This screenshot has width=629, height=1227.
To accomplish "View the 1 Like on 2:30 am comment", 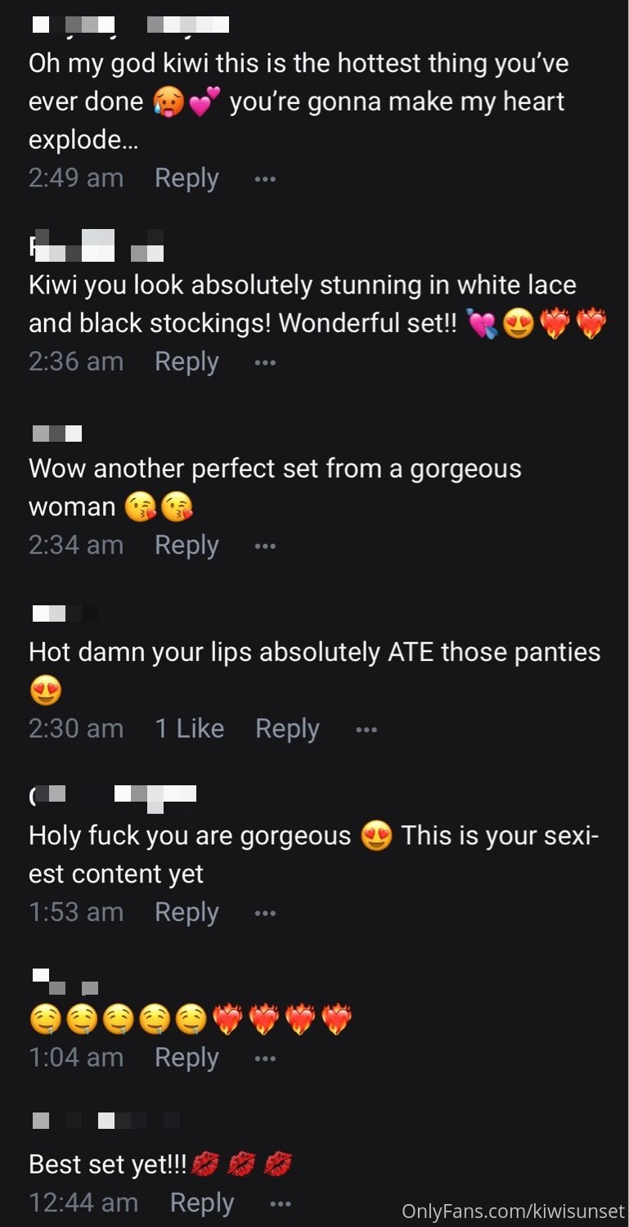I will tap(190, 728).
